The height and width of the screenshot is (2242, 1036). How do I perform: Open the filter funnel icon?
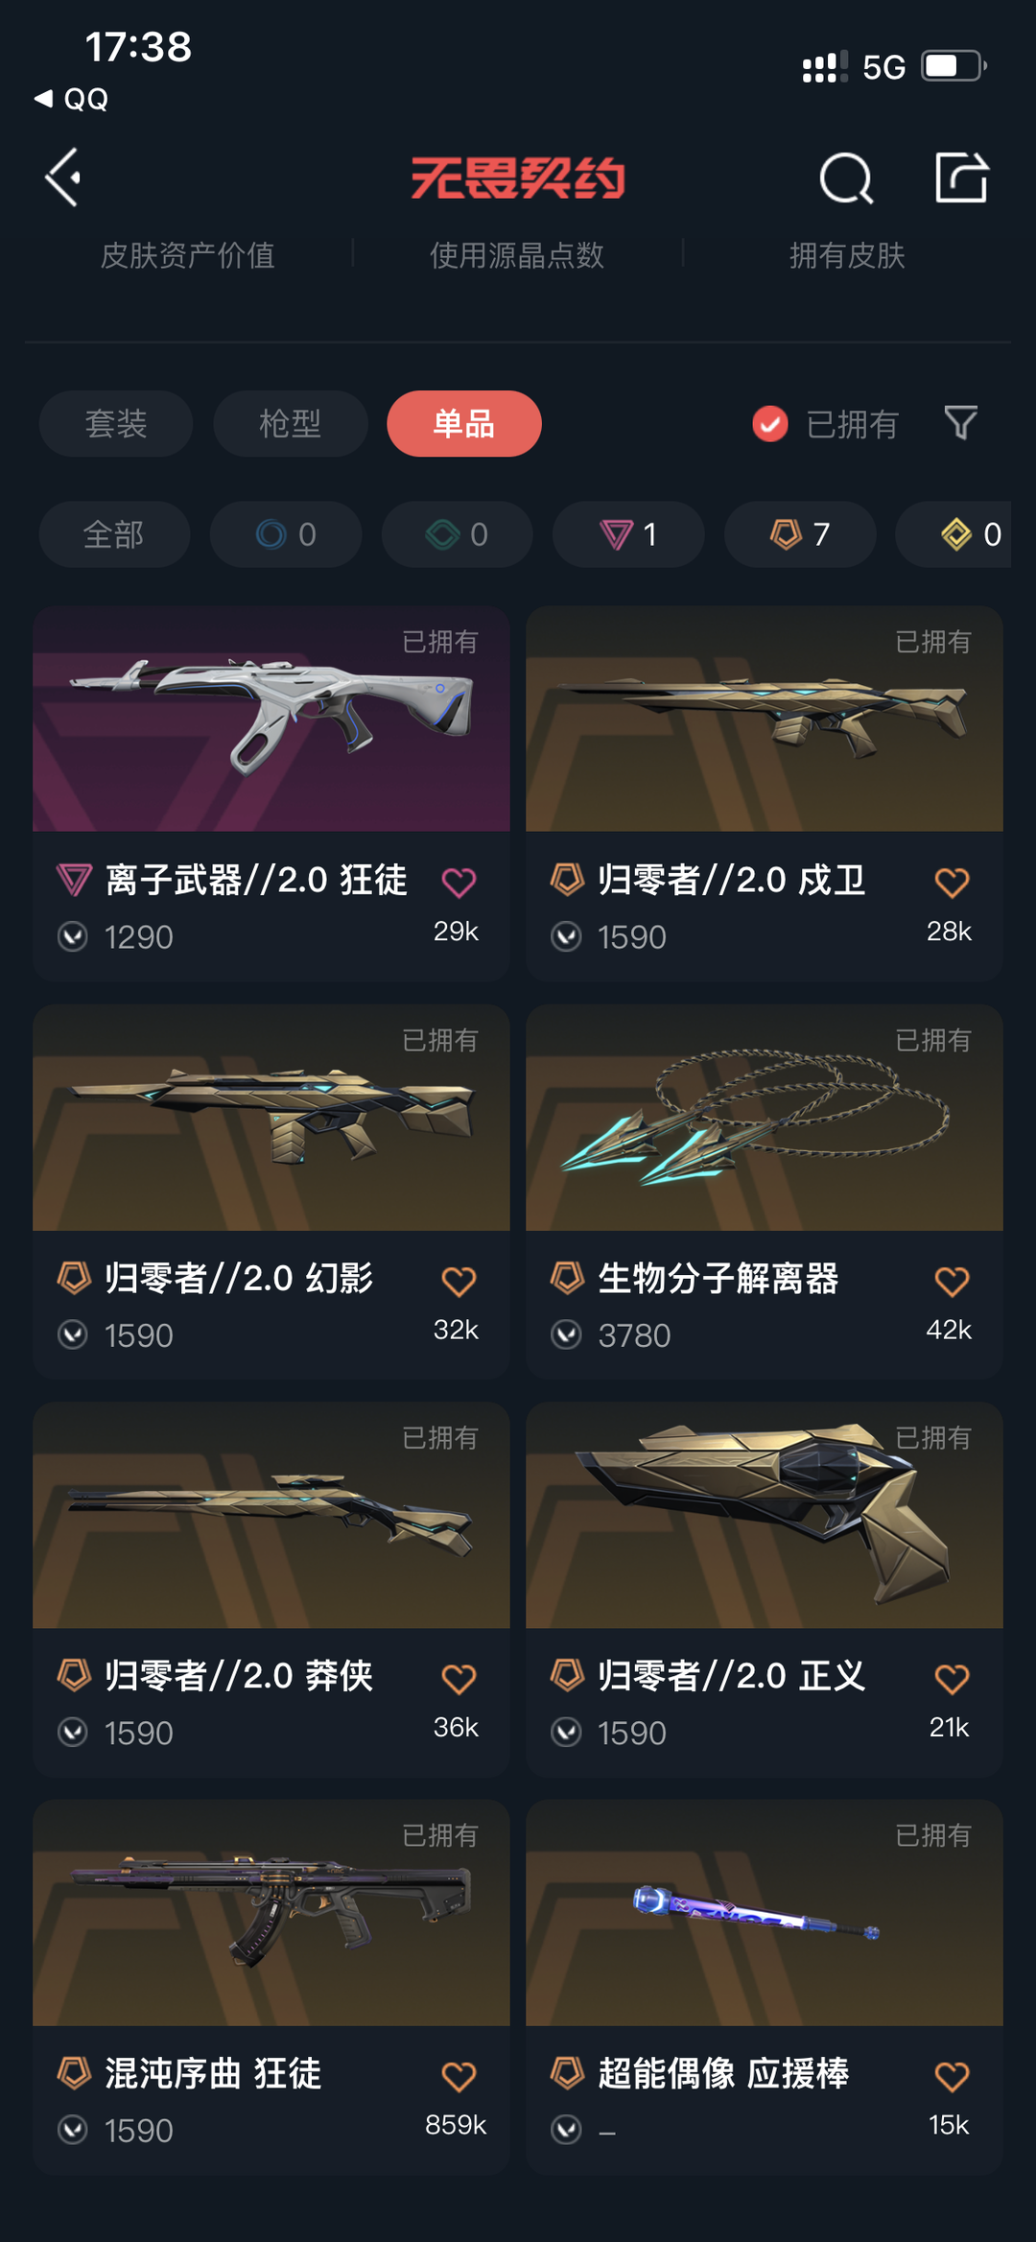click(960, 423)
